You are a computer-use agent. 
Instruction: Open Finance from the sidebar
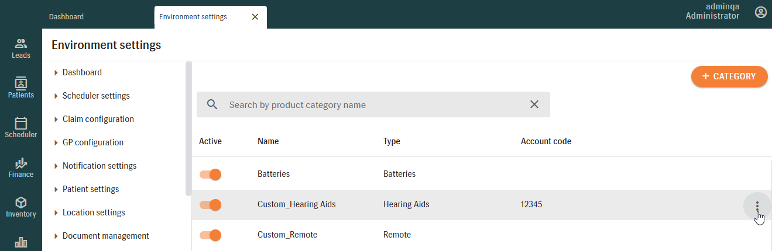pyautogui.click(x=21, y=167)
